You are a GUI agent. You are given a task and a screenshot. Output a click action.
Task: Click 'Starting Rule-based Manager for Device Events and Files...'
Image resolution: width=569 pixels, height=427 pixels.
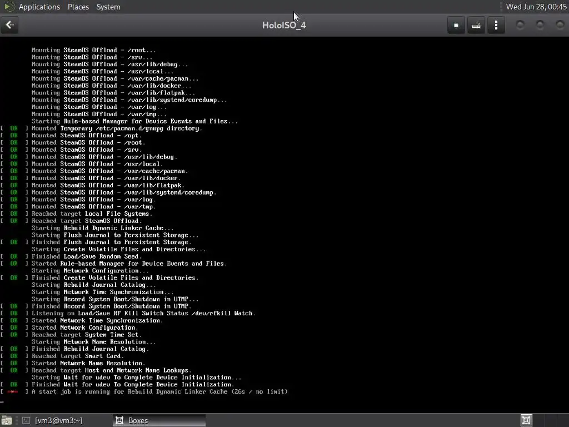pyautogui.click(x=134, y=121)
